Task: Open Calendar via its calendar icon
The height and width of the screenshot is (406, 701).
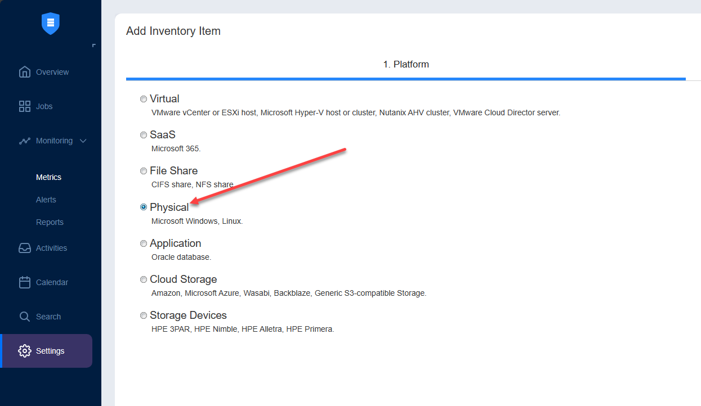Action: [24, 282]
